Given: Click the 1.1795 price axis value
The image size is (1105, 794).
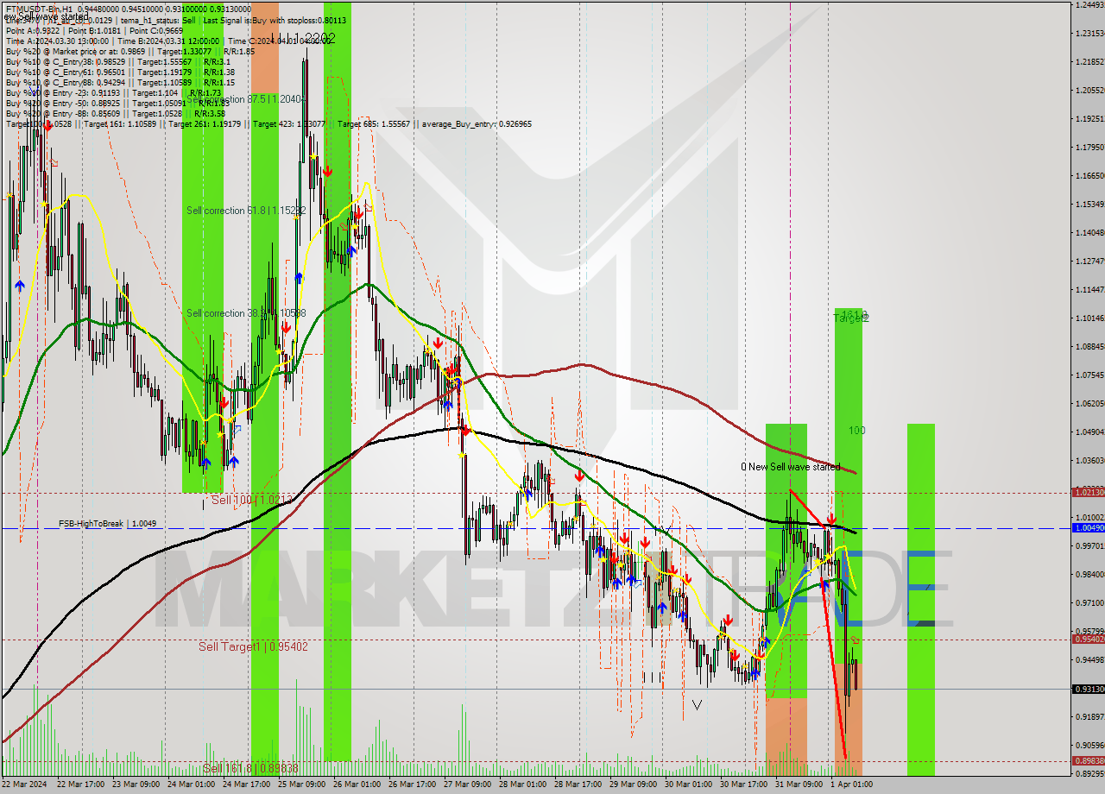Looking at the screenshot, I should 1089,147.
